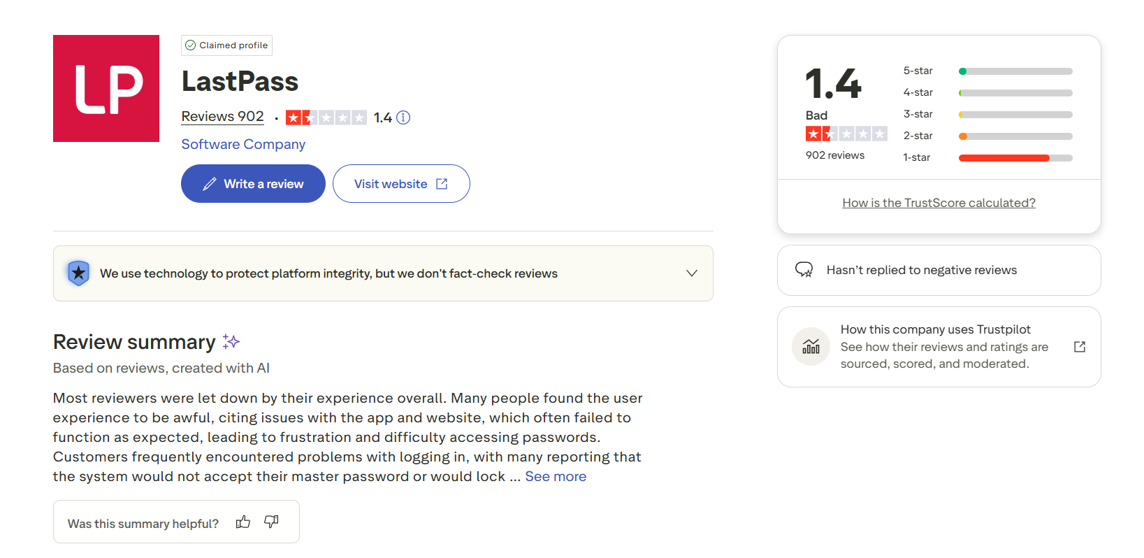Image resolution: width=1144 pixels, height=558 pixels.
Task: Click the LastPass LP logo
Action: [x=106, y=88]
